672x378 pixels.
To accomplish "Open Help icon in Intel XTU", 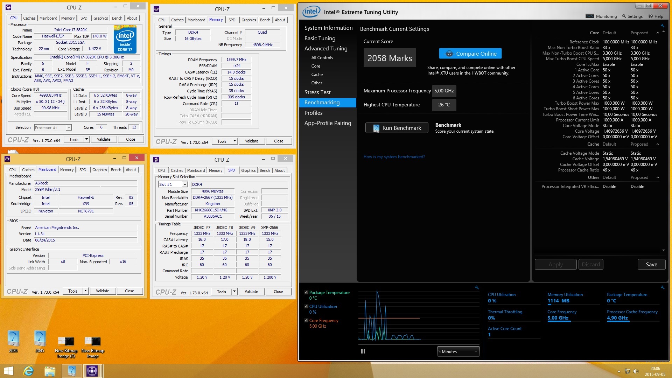I will point(651,16).
